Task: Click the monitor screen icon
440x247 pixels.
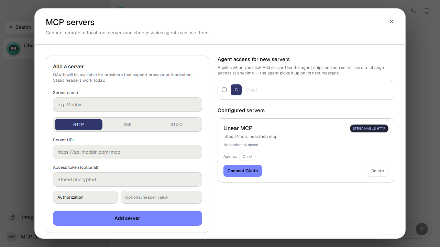Action: coord(427,11)
